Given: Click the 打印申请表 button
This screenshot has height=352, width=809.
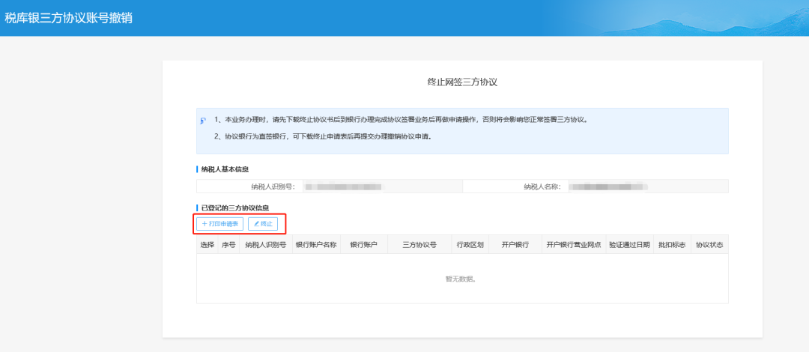Looking at the screenshot, I should pos(219,223).
